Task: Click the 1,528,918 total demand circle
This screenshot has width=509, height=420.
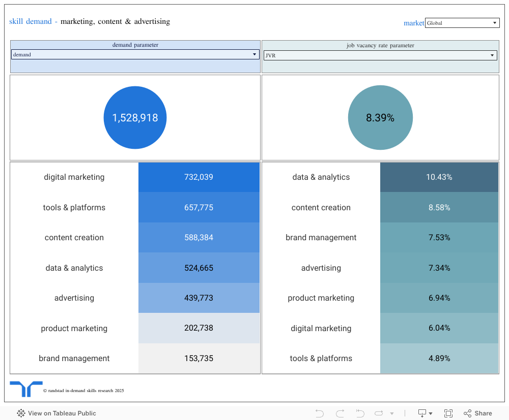Action: [135, 118]
